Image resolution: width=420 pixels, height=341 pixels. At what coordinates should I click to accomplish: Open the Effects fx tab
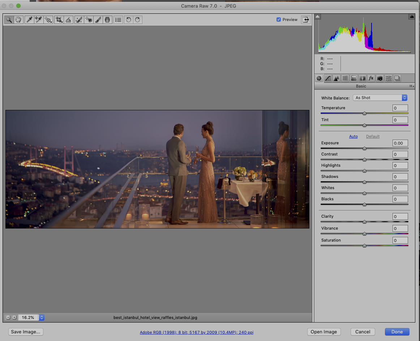[371, 78]
